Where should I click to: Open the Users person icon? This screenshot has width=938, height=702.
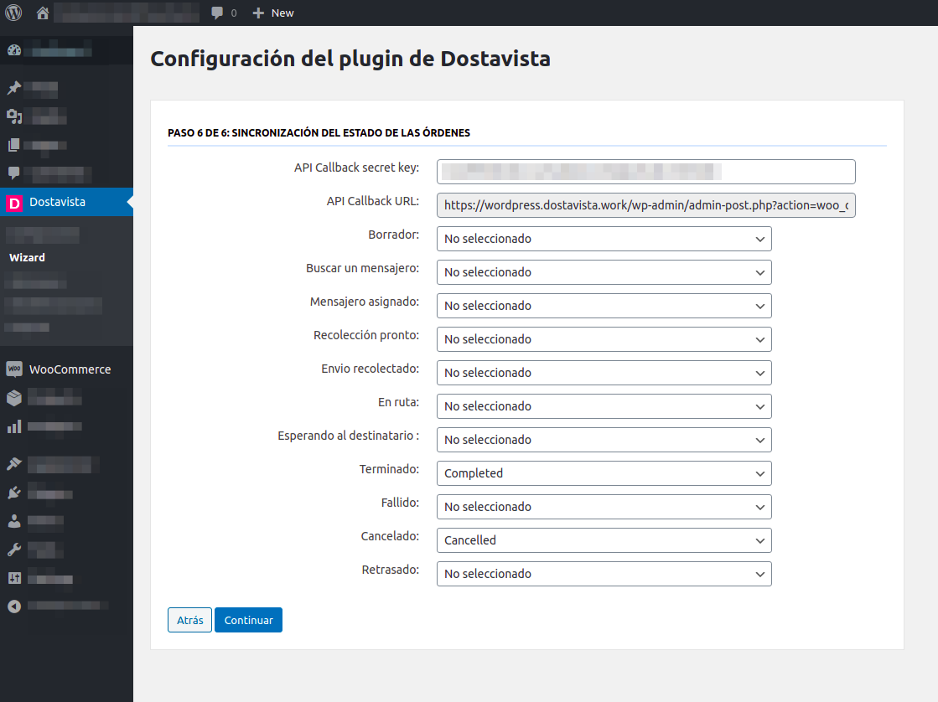pos(14,521)
